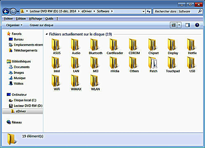Screen dimensions: 205x148
Task: Select Vidéos library
Action: [16, 83]
